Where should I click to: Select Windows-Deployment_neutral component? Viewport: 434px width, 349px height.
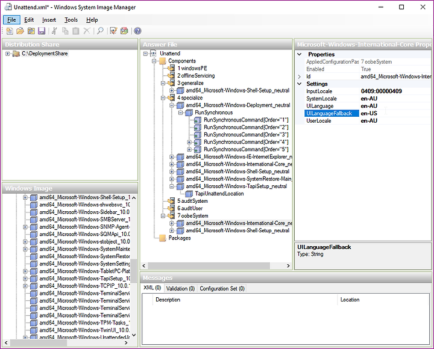click(x=237, y=105)
